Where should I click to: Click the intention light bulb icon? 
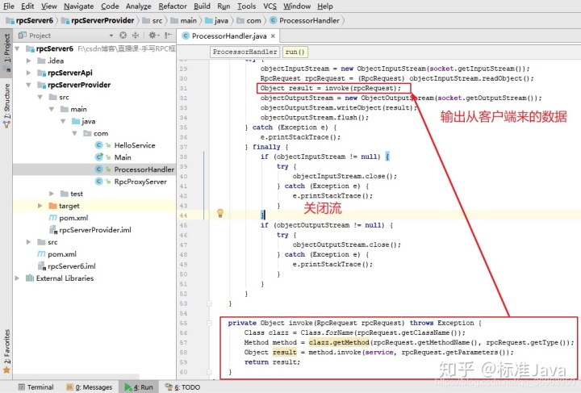coord(220,213)
